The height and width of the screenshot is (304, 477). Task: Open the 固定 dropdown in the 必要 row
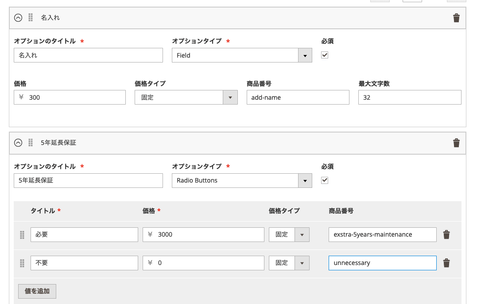point(302,234)
